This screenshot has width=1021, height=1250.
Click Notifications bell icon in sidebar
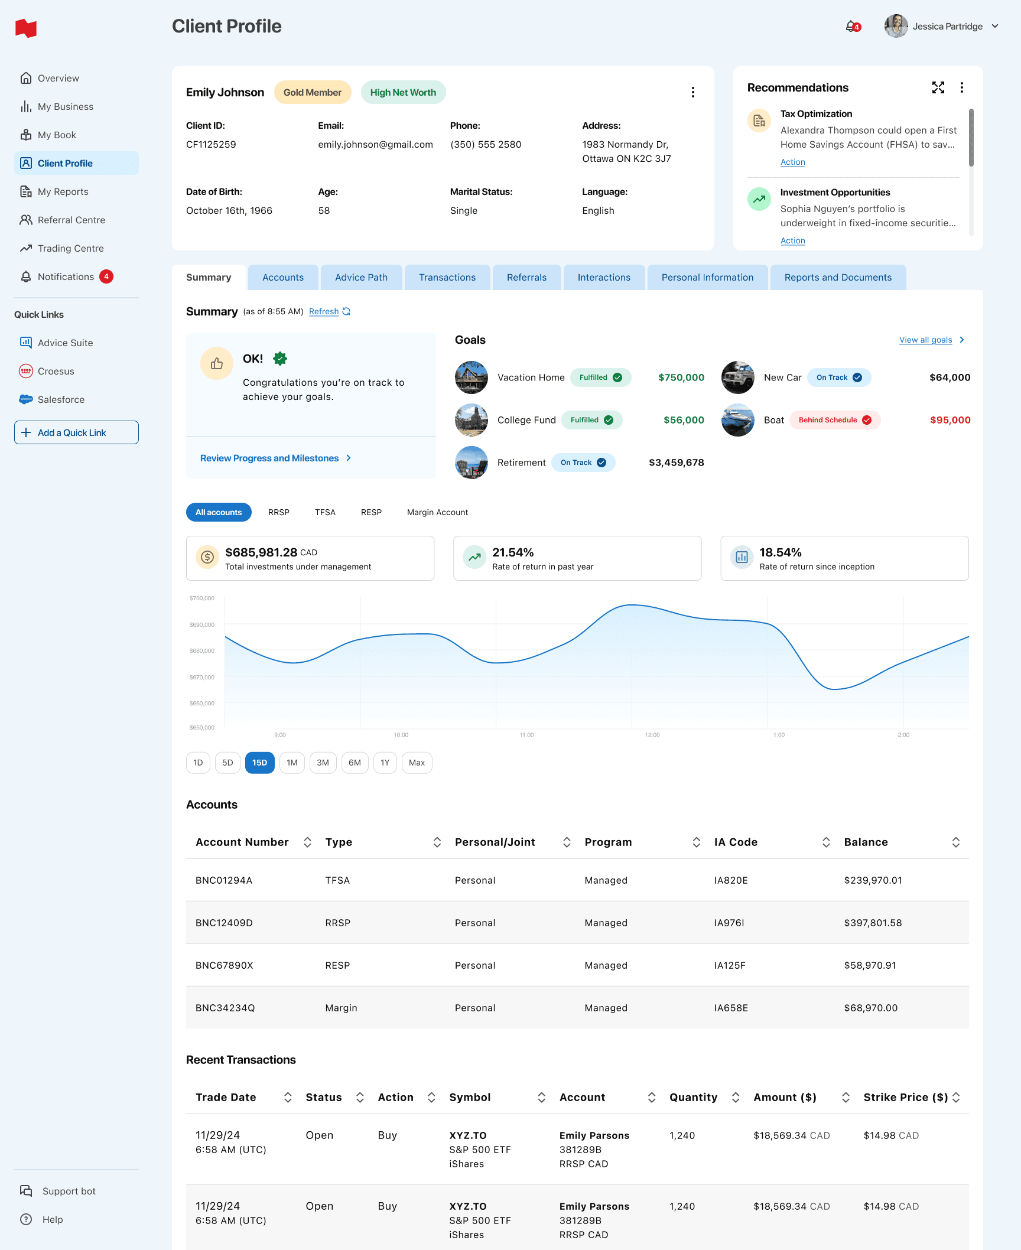(26, 276)
